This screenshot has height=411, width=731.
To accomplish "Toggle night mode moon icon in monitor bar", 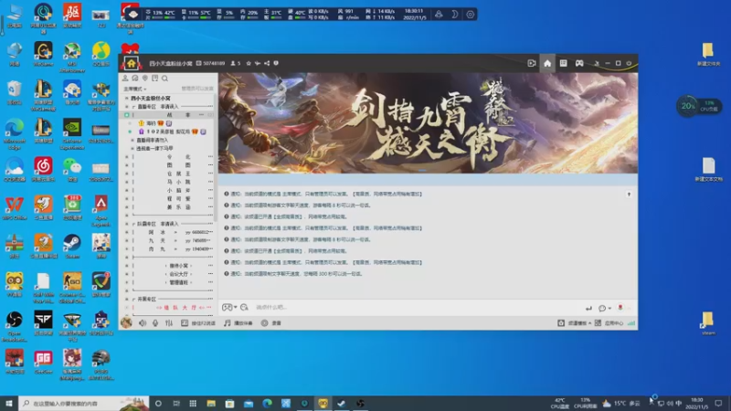I will [x=454, y=15].
